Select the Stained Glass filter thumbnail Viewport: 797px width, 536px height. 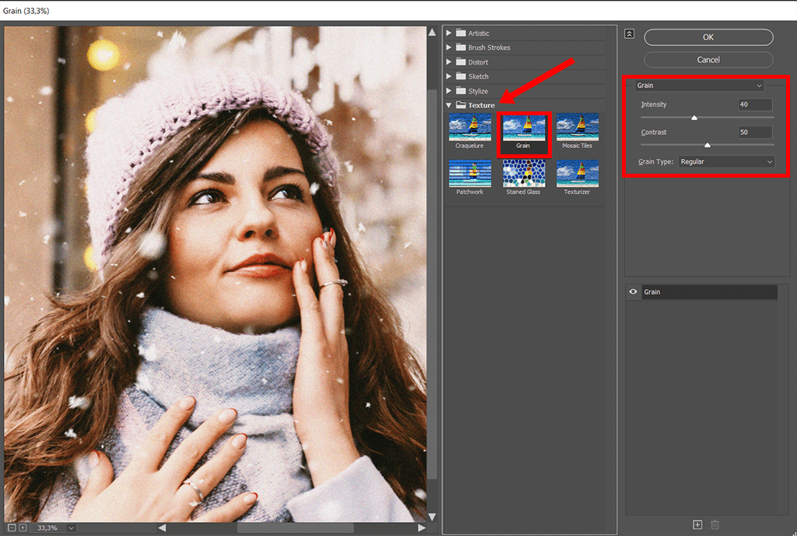coord(524,174)
